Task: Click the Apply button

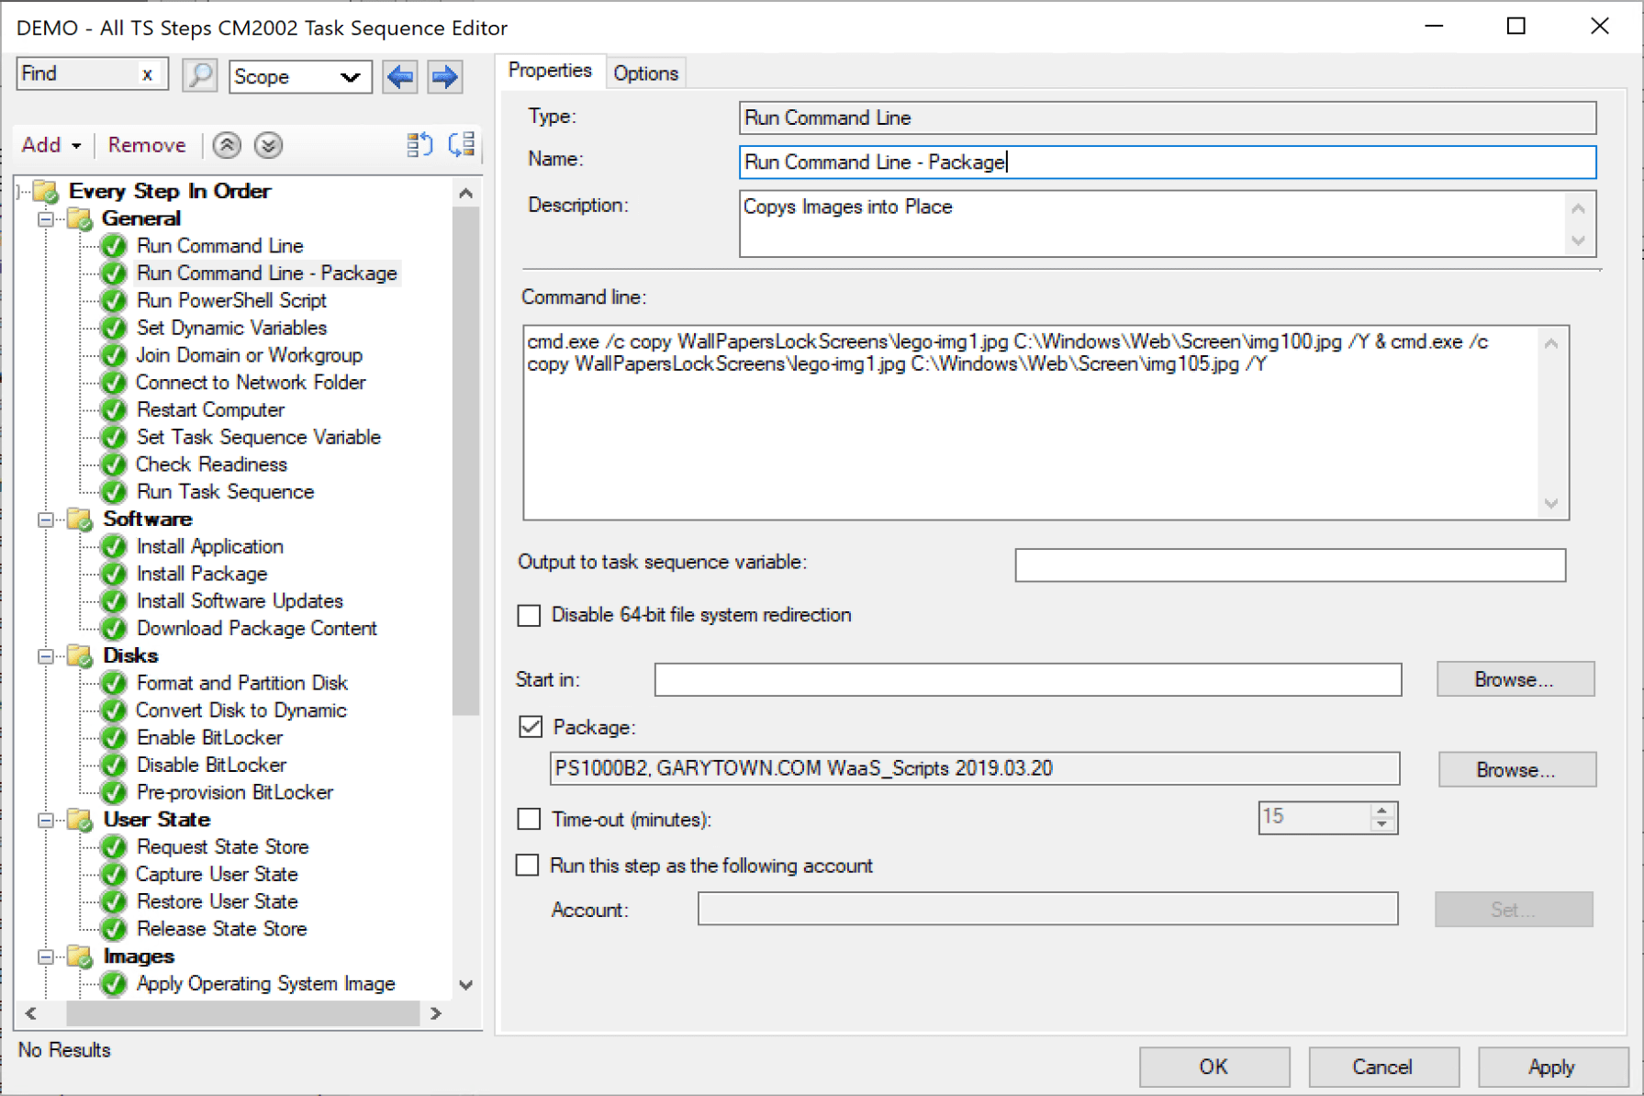Action: click(1551, 1067)
